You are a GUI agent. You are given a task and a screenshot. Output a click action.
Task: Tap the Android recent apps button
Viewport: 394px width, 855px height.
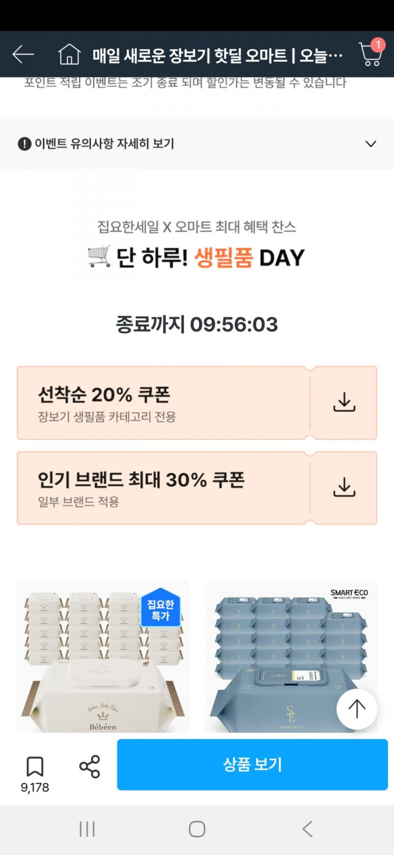[x=87, y=829]
